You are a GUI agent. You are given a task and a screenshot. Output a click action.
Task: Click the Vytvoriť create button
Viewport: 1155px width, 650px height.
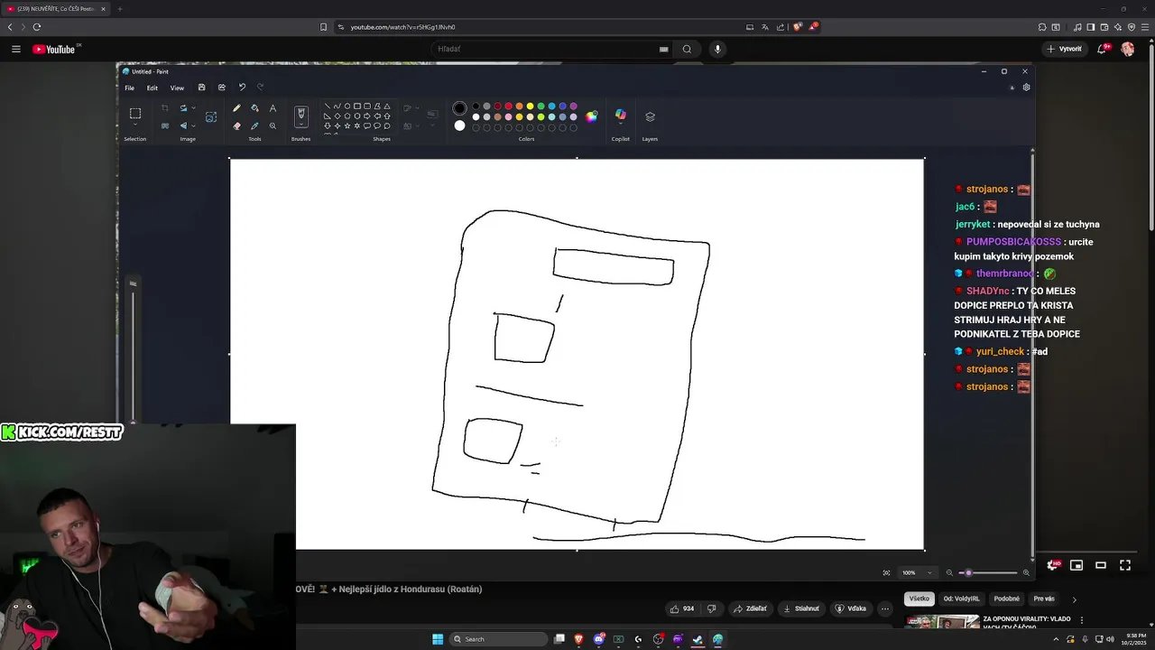pyautogui.click(x=1064, y=49)
